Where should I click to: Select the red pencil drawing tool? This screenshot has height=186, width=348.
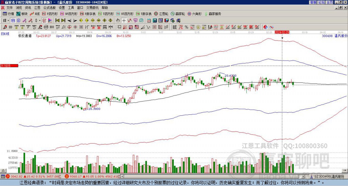click(x=4, y=27)
